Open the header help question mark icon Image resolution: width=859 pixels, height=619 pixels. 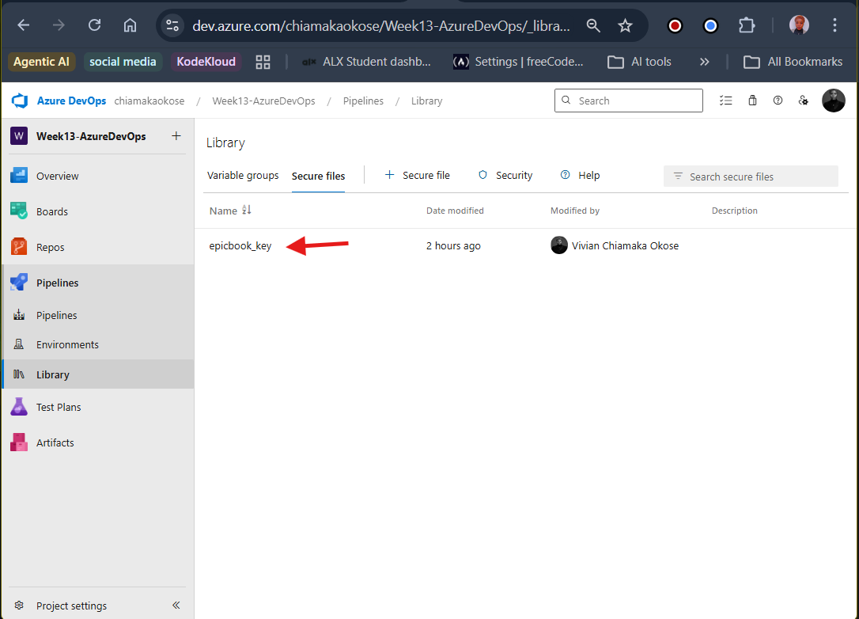pos(778,101)
